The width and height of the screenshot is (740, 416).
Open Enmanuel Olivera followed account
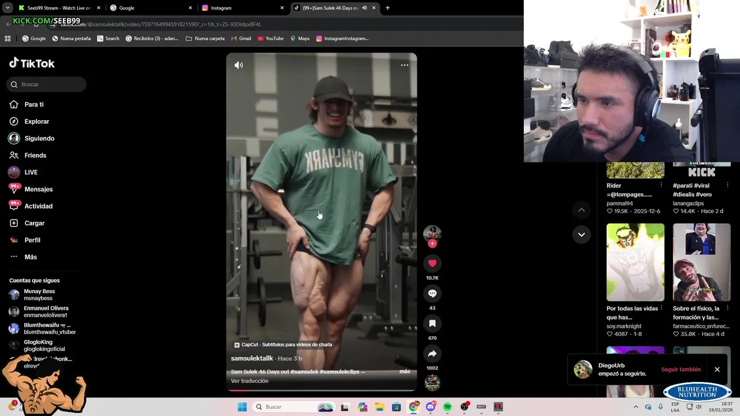(x=46, y=311)
